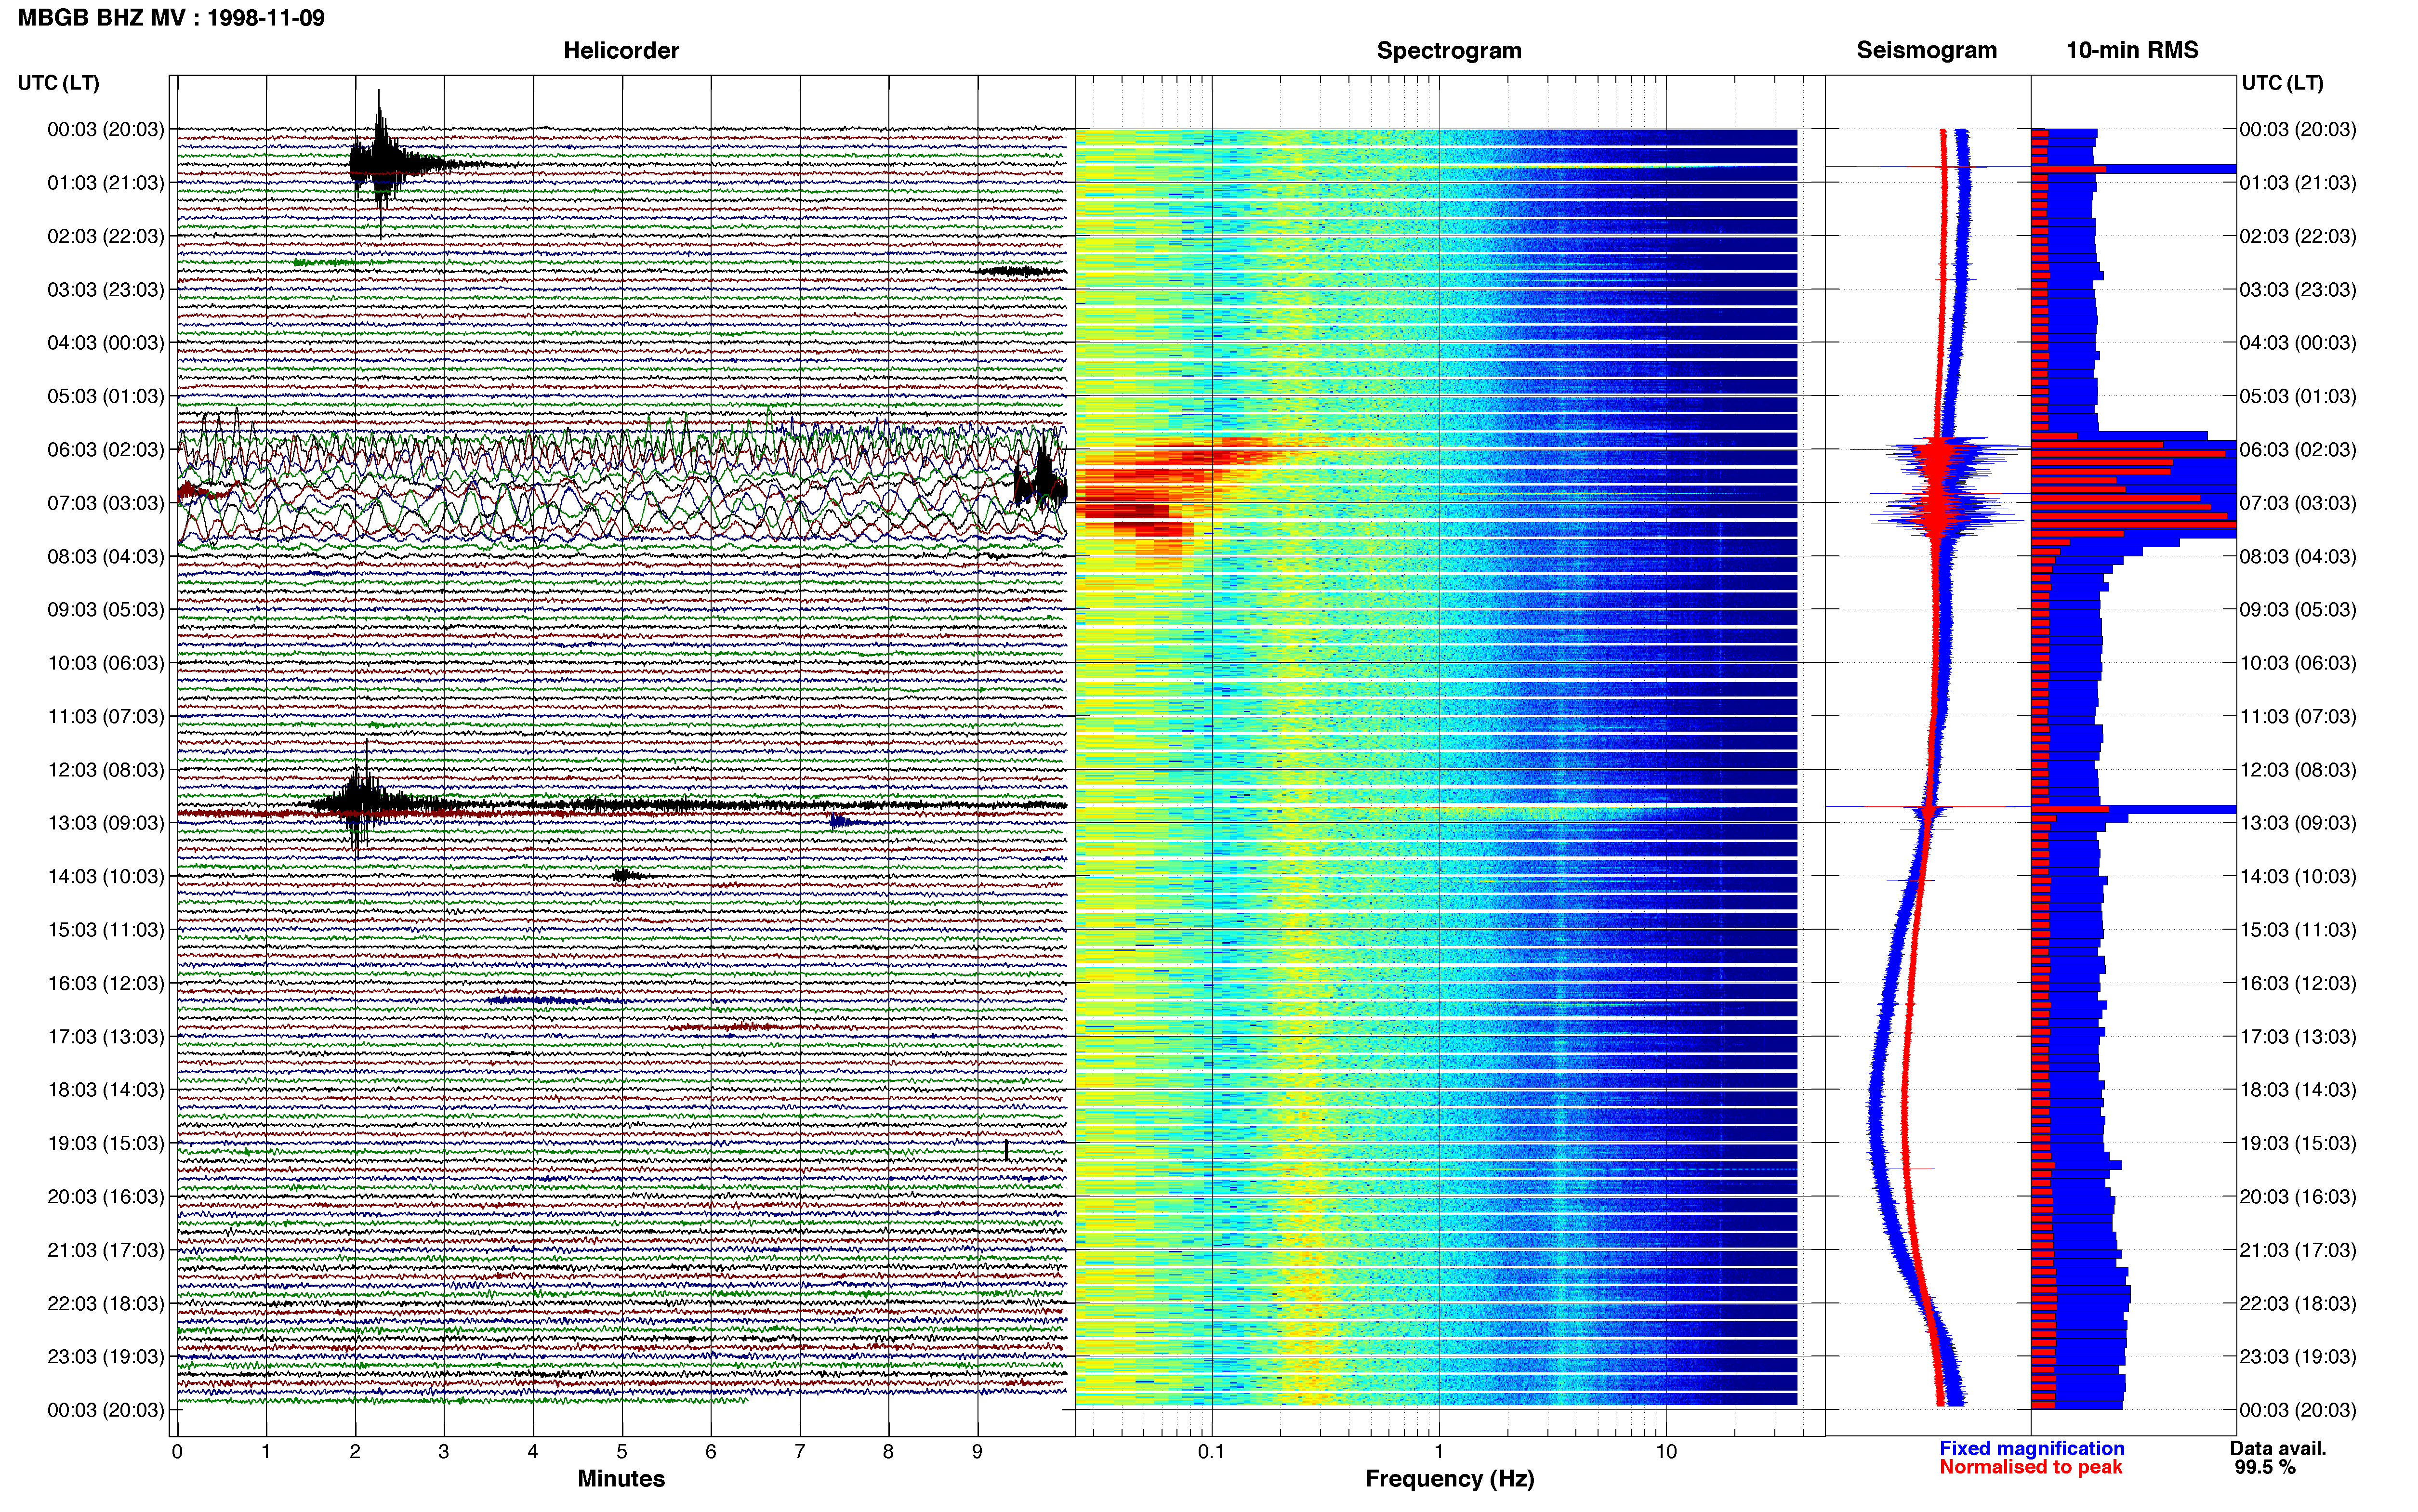
Task: Click the left 19:03 (15:03) time label
Action: pyautogui.click(x=106, y=1143)
